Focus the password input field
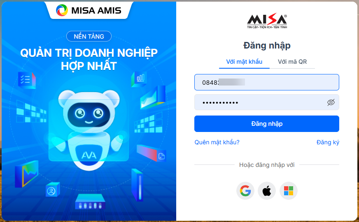 (267, 102)
